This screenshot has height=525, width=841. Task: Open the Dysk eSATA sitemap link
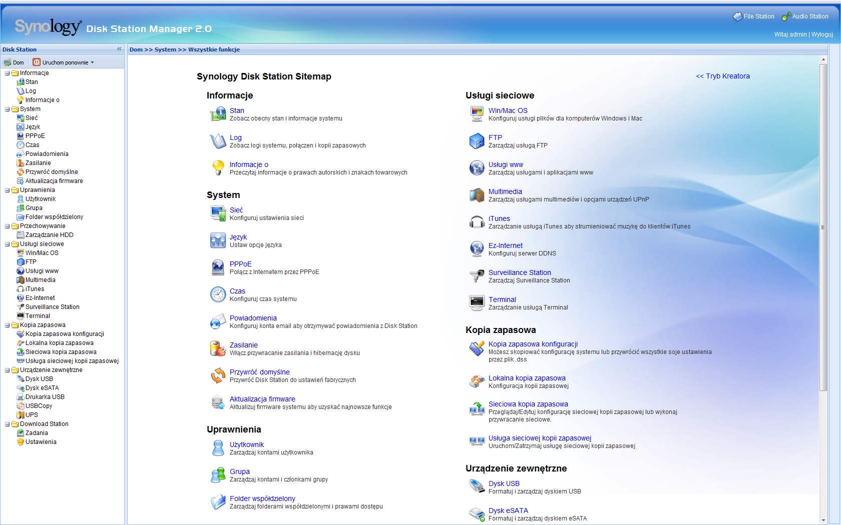click(508, 510)
